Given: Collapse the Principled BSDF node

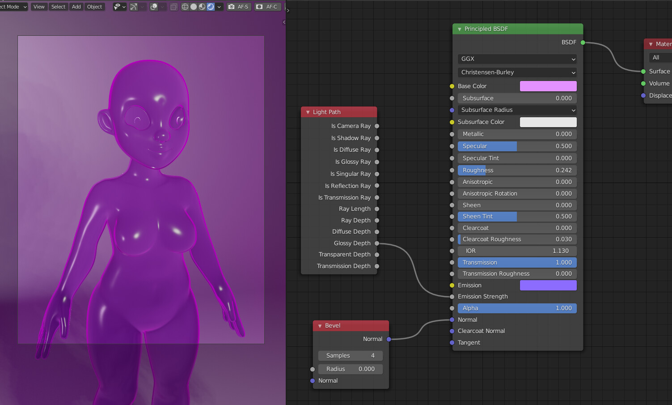Looking at the screenshot, I should [459, 29].
